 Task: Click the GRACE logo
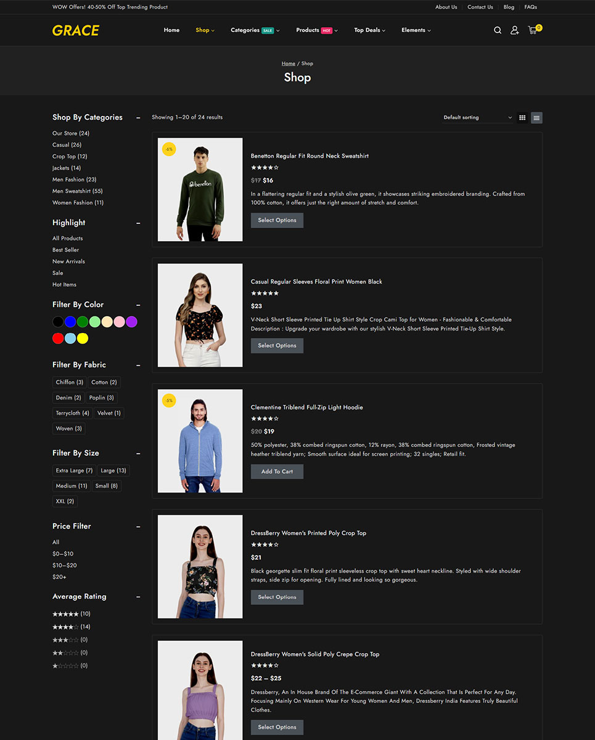pos(76,30)
